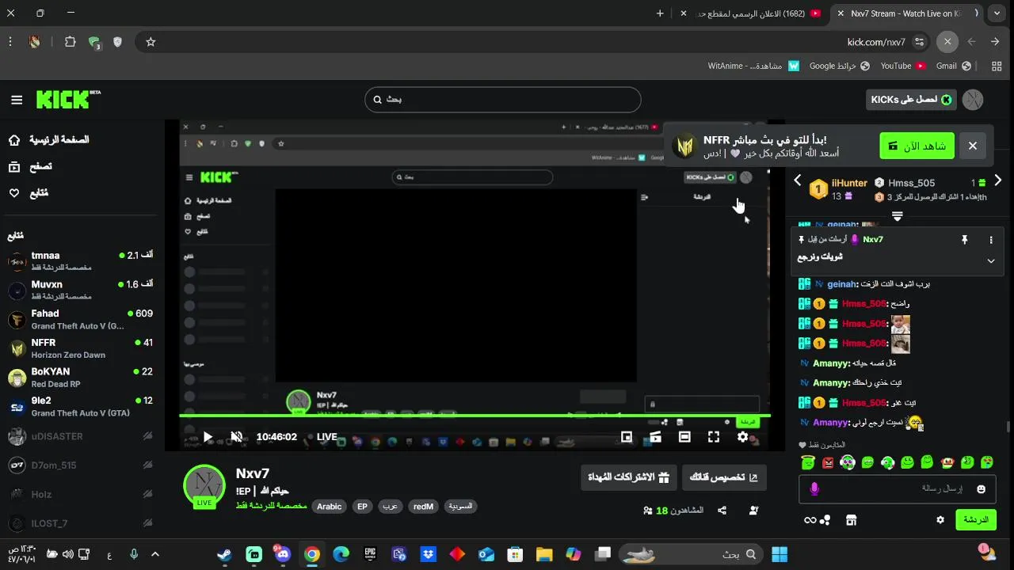Open the moderators user icon under player
1014x570 pixels.
click(x=753, y=511)
